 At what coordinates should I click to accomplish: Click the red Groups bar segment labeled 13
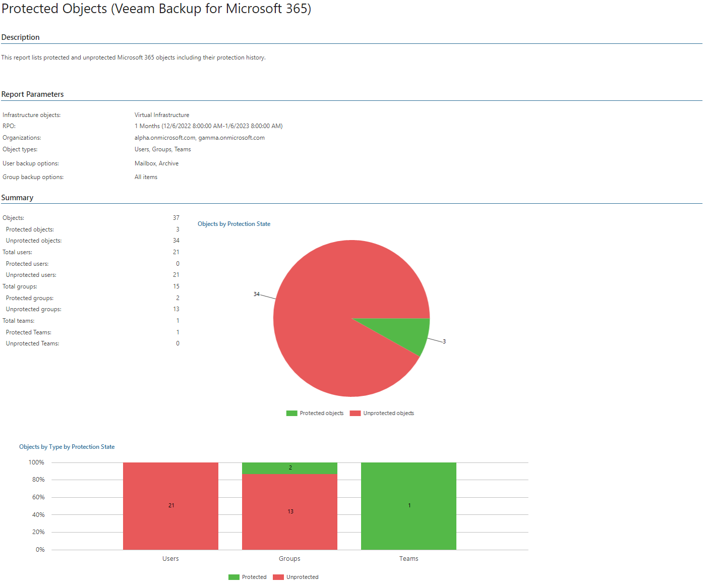point(289,512)
